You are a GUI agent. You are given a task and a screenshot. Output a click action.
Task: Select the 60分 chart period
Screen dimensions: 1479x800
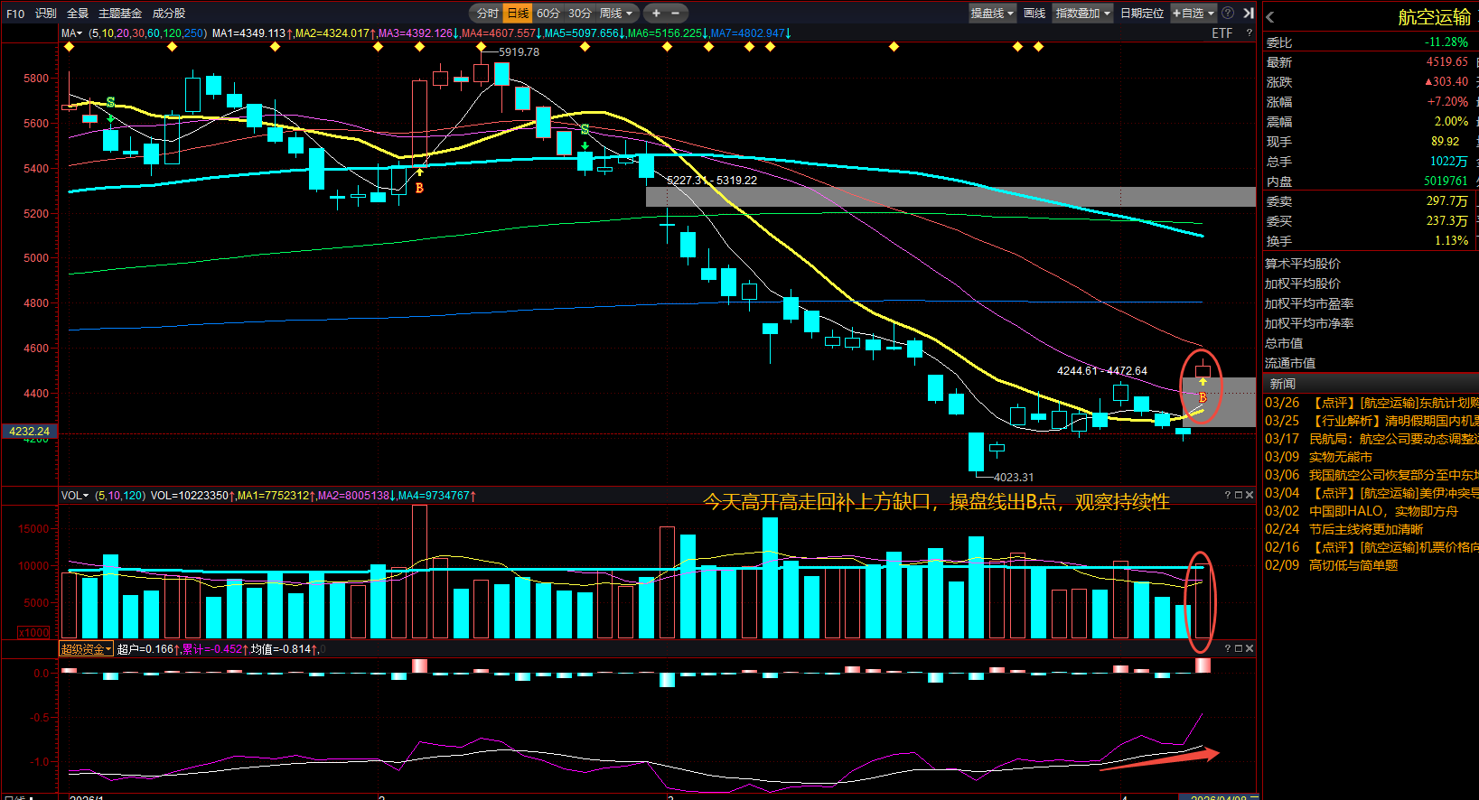[548, 13]
